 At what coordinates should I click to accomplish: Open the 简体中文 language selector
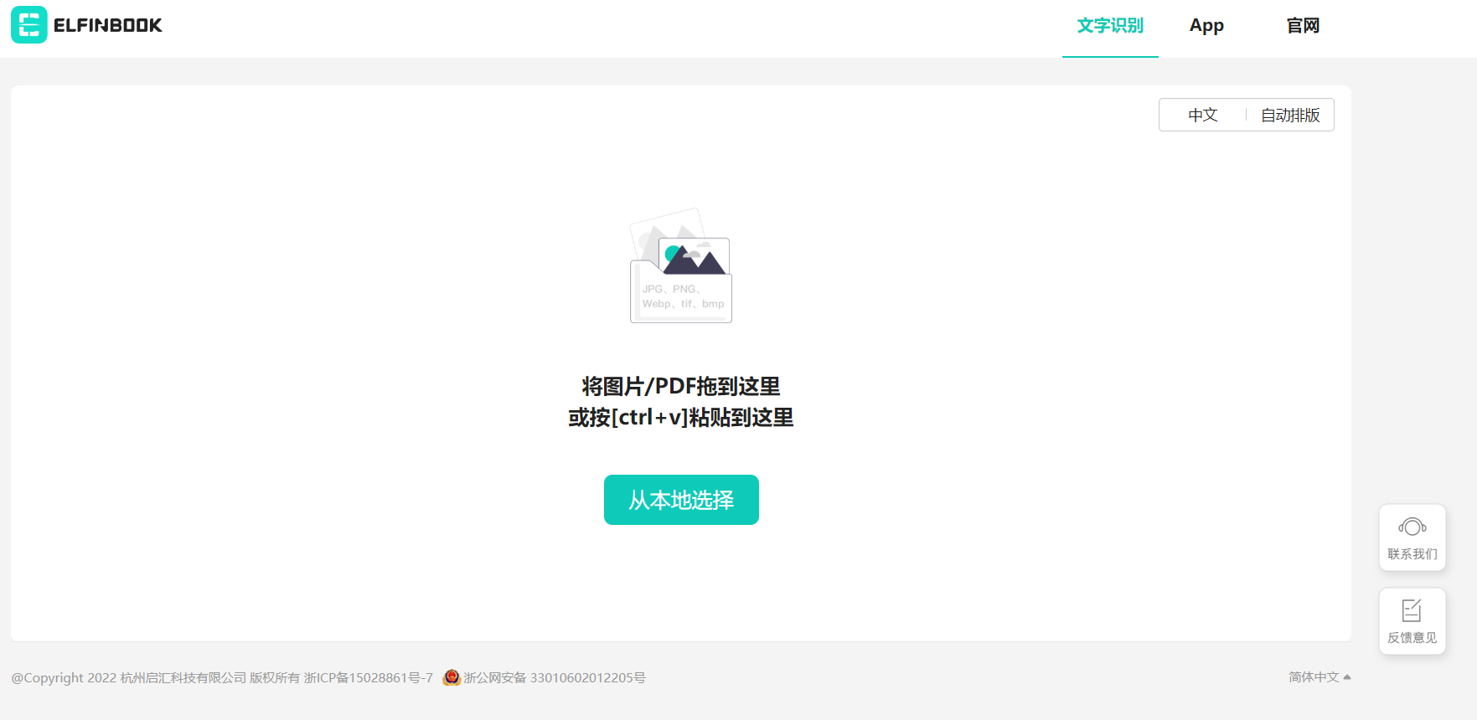tap(1313, 677)
